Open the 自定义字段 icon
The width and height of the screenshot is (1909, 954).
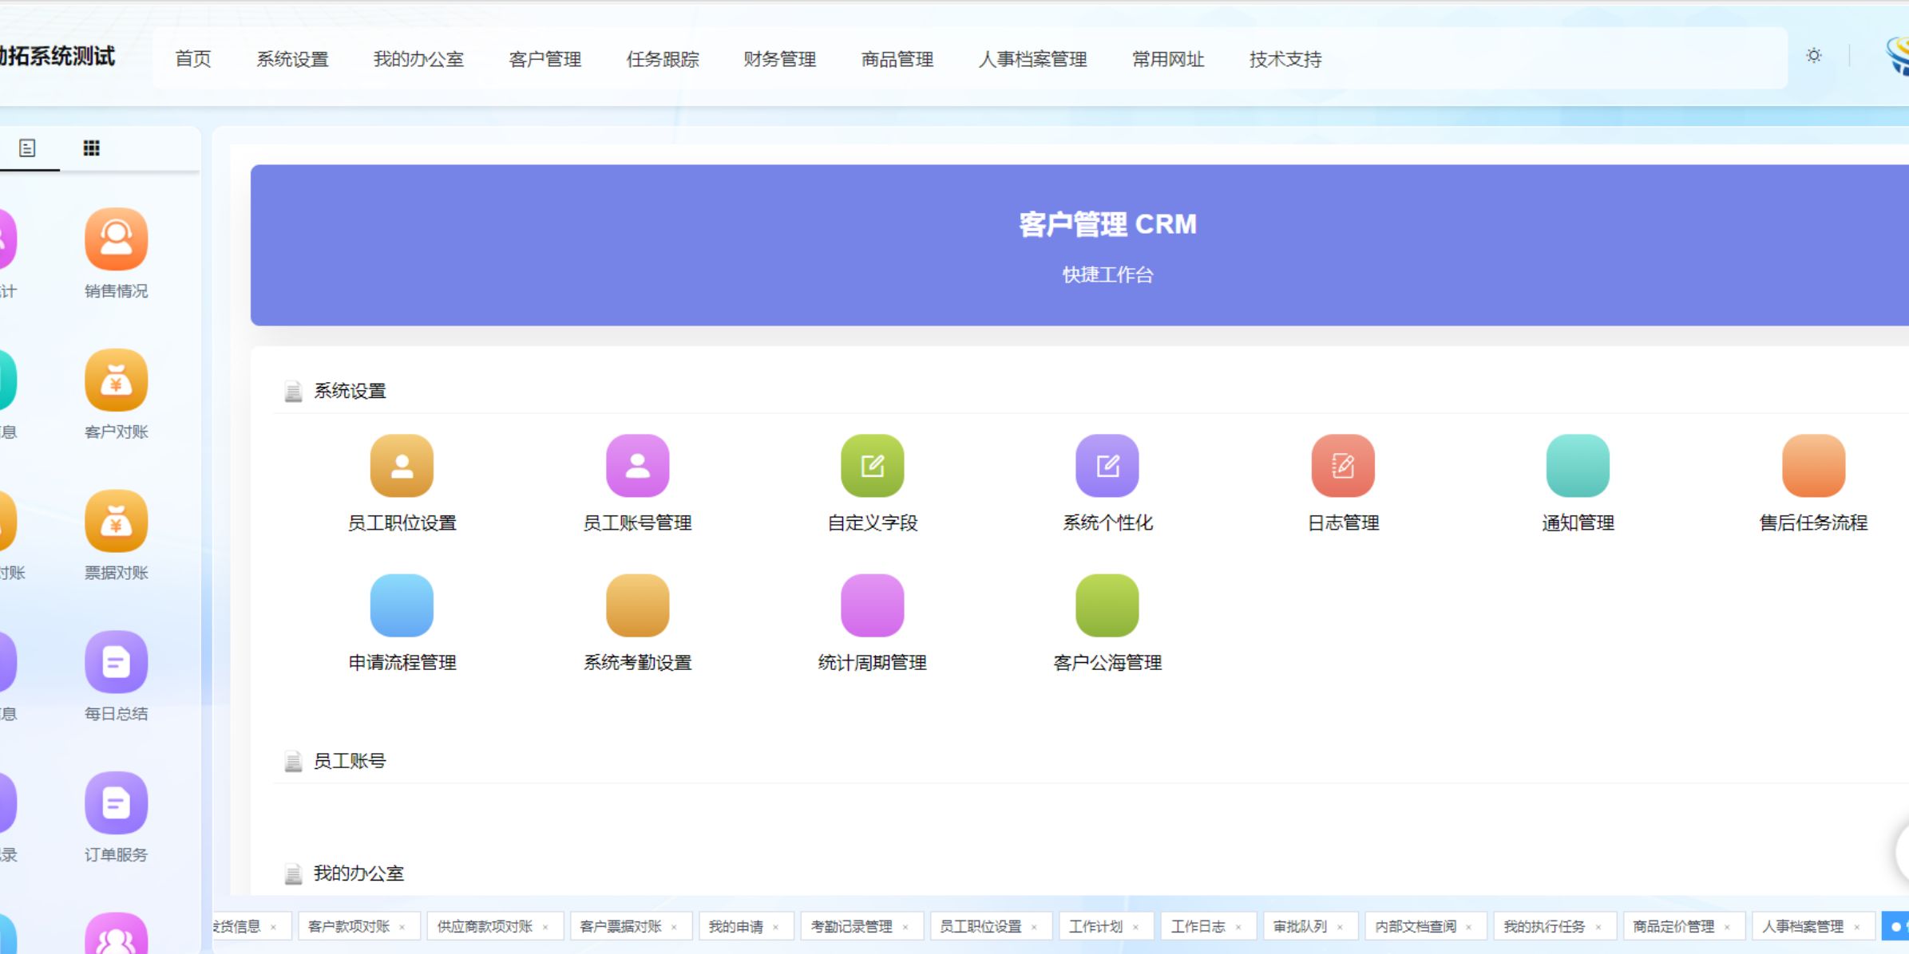[x=872, y=466]
